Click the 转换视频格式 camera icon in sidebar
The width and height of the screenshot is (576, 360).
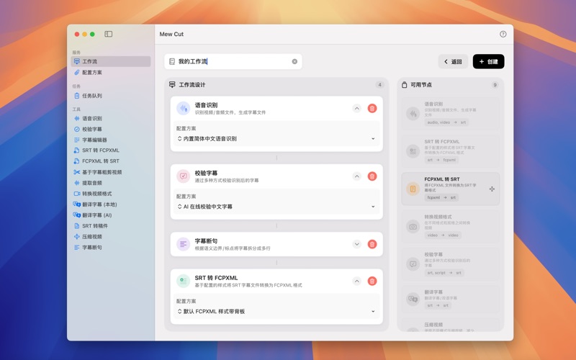point(77,194)
